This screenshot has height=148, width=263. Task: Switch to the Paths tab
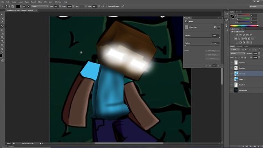[246, 46]
